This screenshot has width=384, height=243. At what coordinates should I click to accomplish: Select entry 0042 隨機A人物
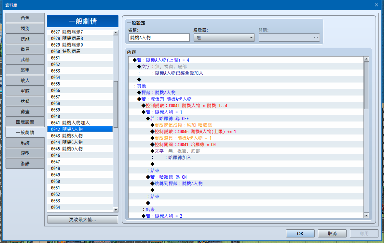point(80,129)
